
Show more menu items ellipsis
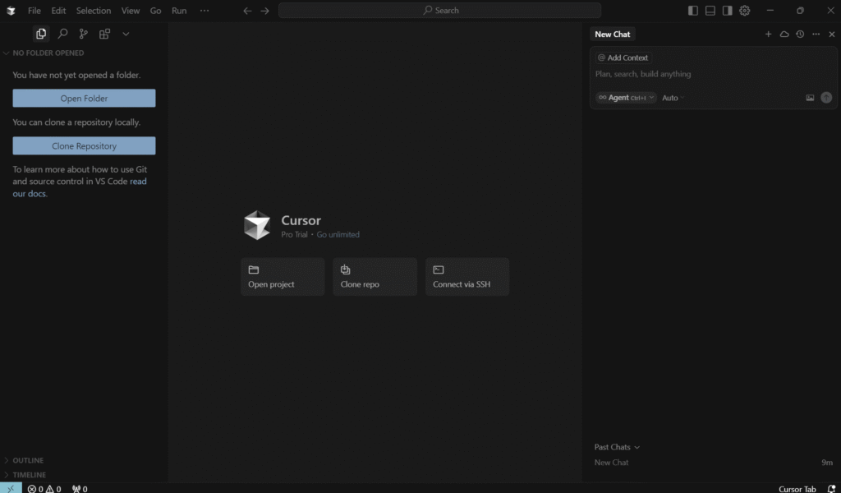click(x=205, y=10)
